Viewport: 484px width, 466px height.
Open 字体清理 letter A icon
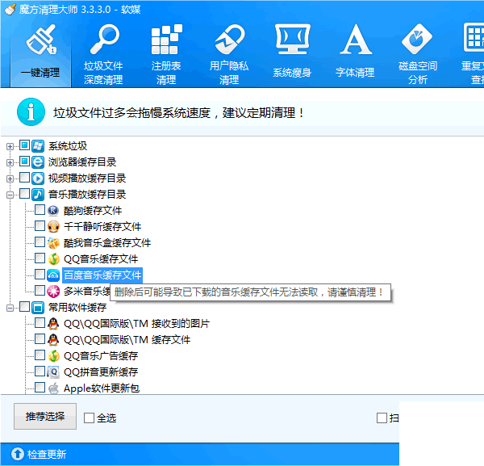[x=356, y=40]
